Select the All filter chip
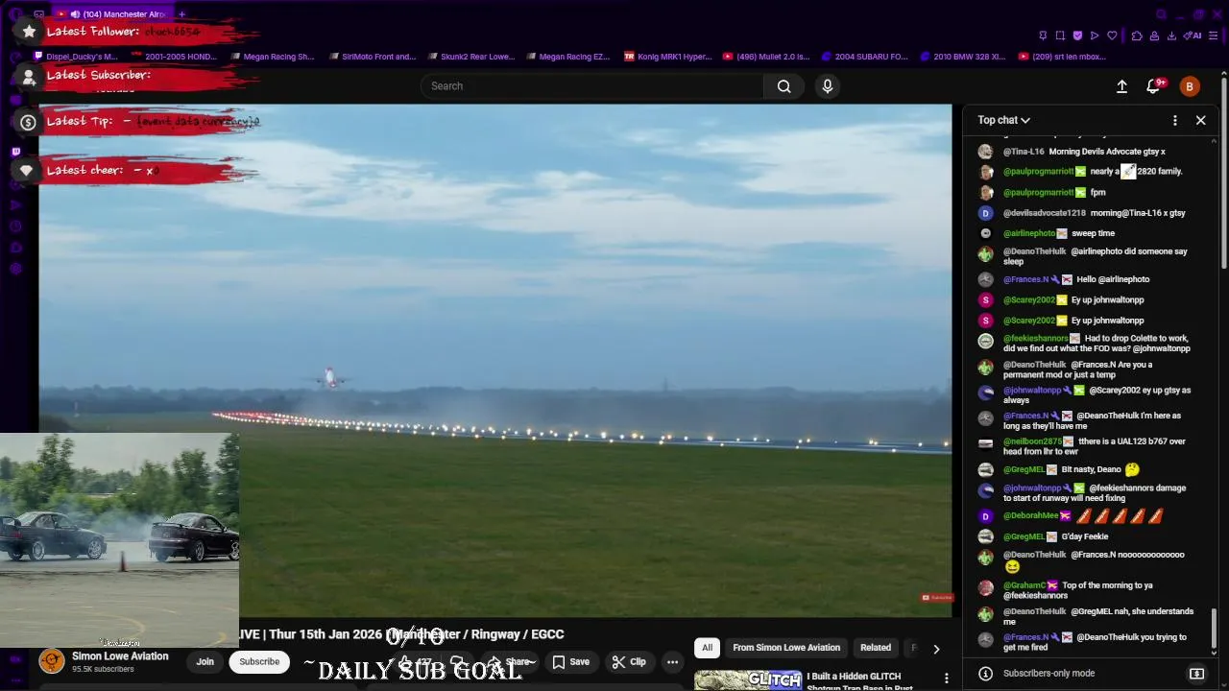 [707, 648]
